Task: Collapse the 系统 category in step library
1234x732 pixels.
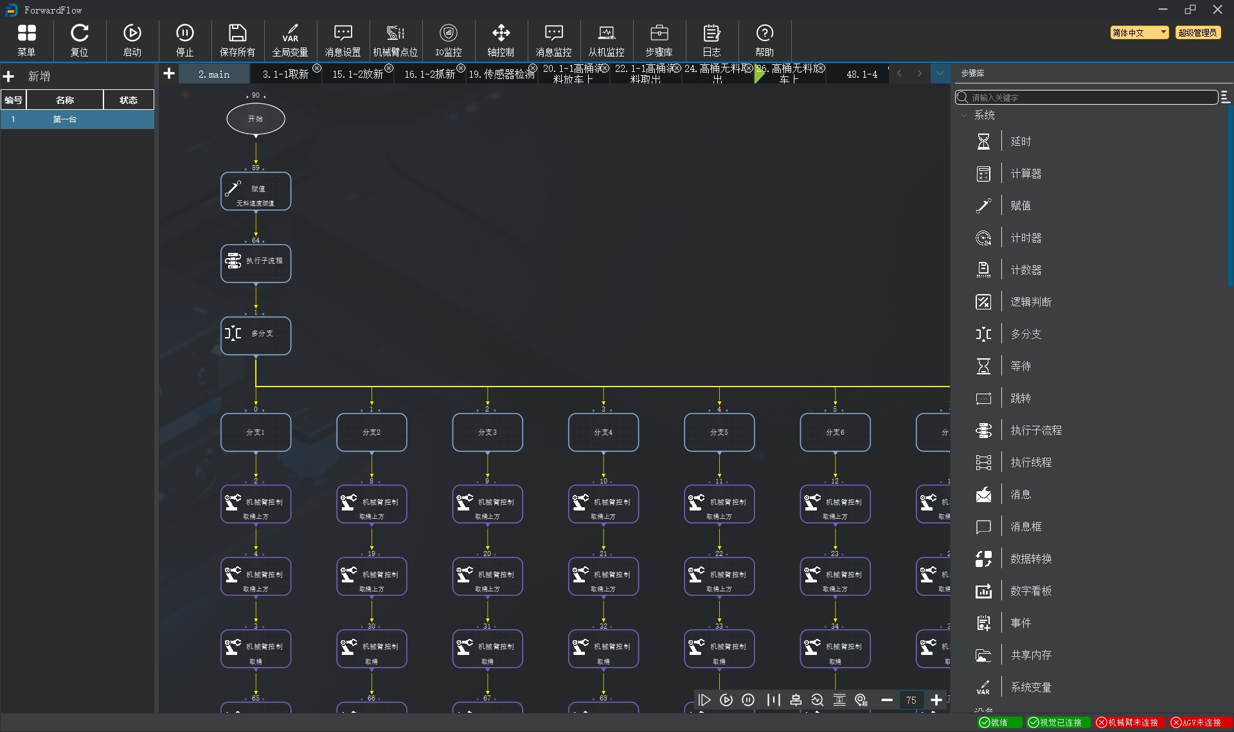Action: (x=963, y=116)
